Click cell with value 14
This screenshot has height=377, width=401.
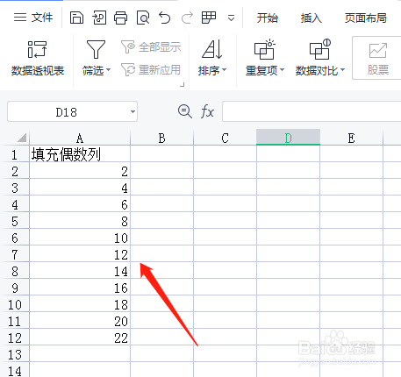click(80, 271)
